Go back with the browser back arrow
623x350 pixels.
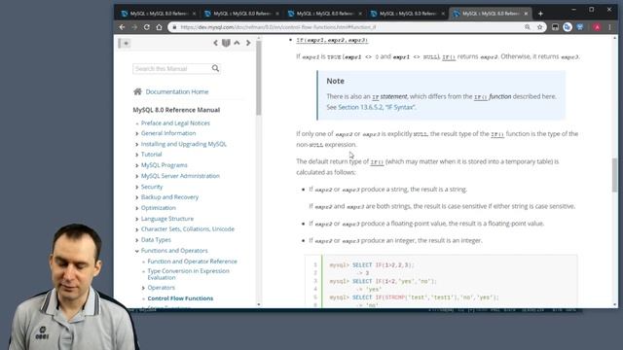[122, 27]
